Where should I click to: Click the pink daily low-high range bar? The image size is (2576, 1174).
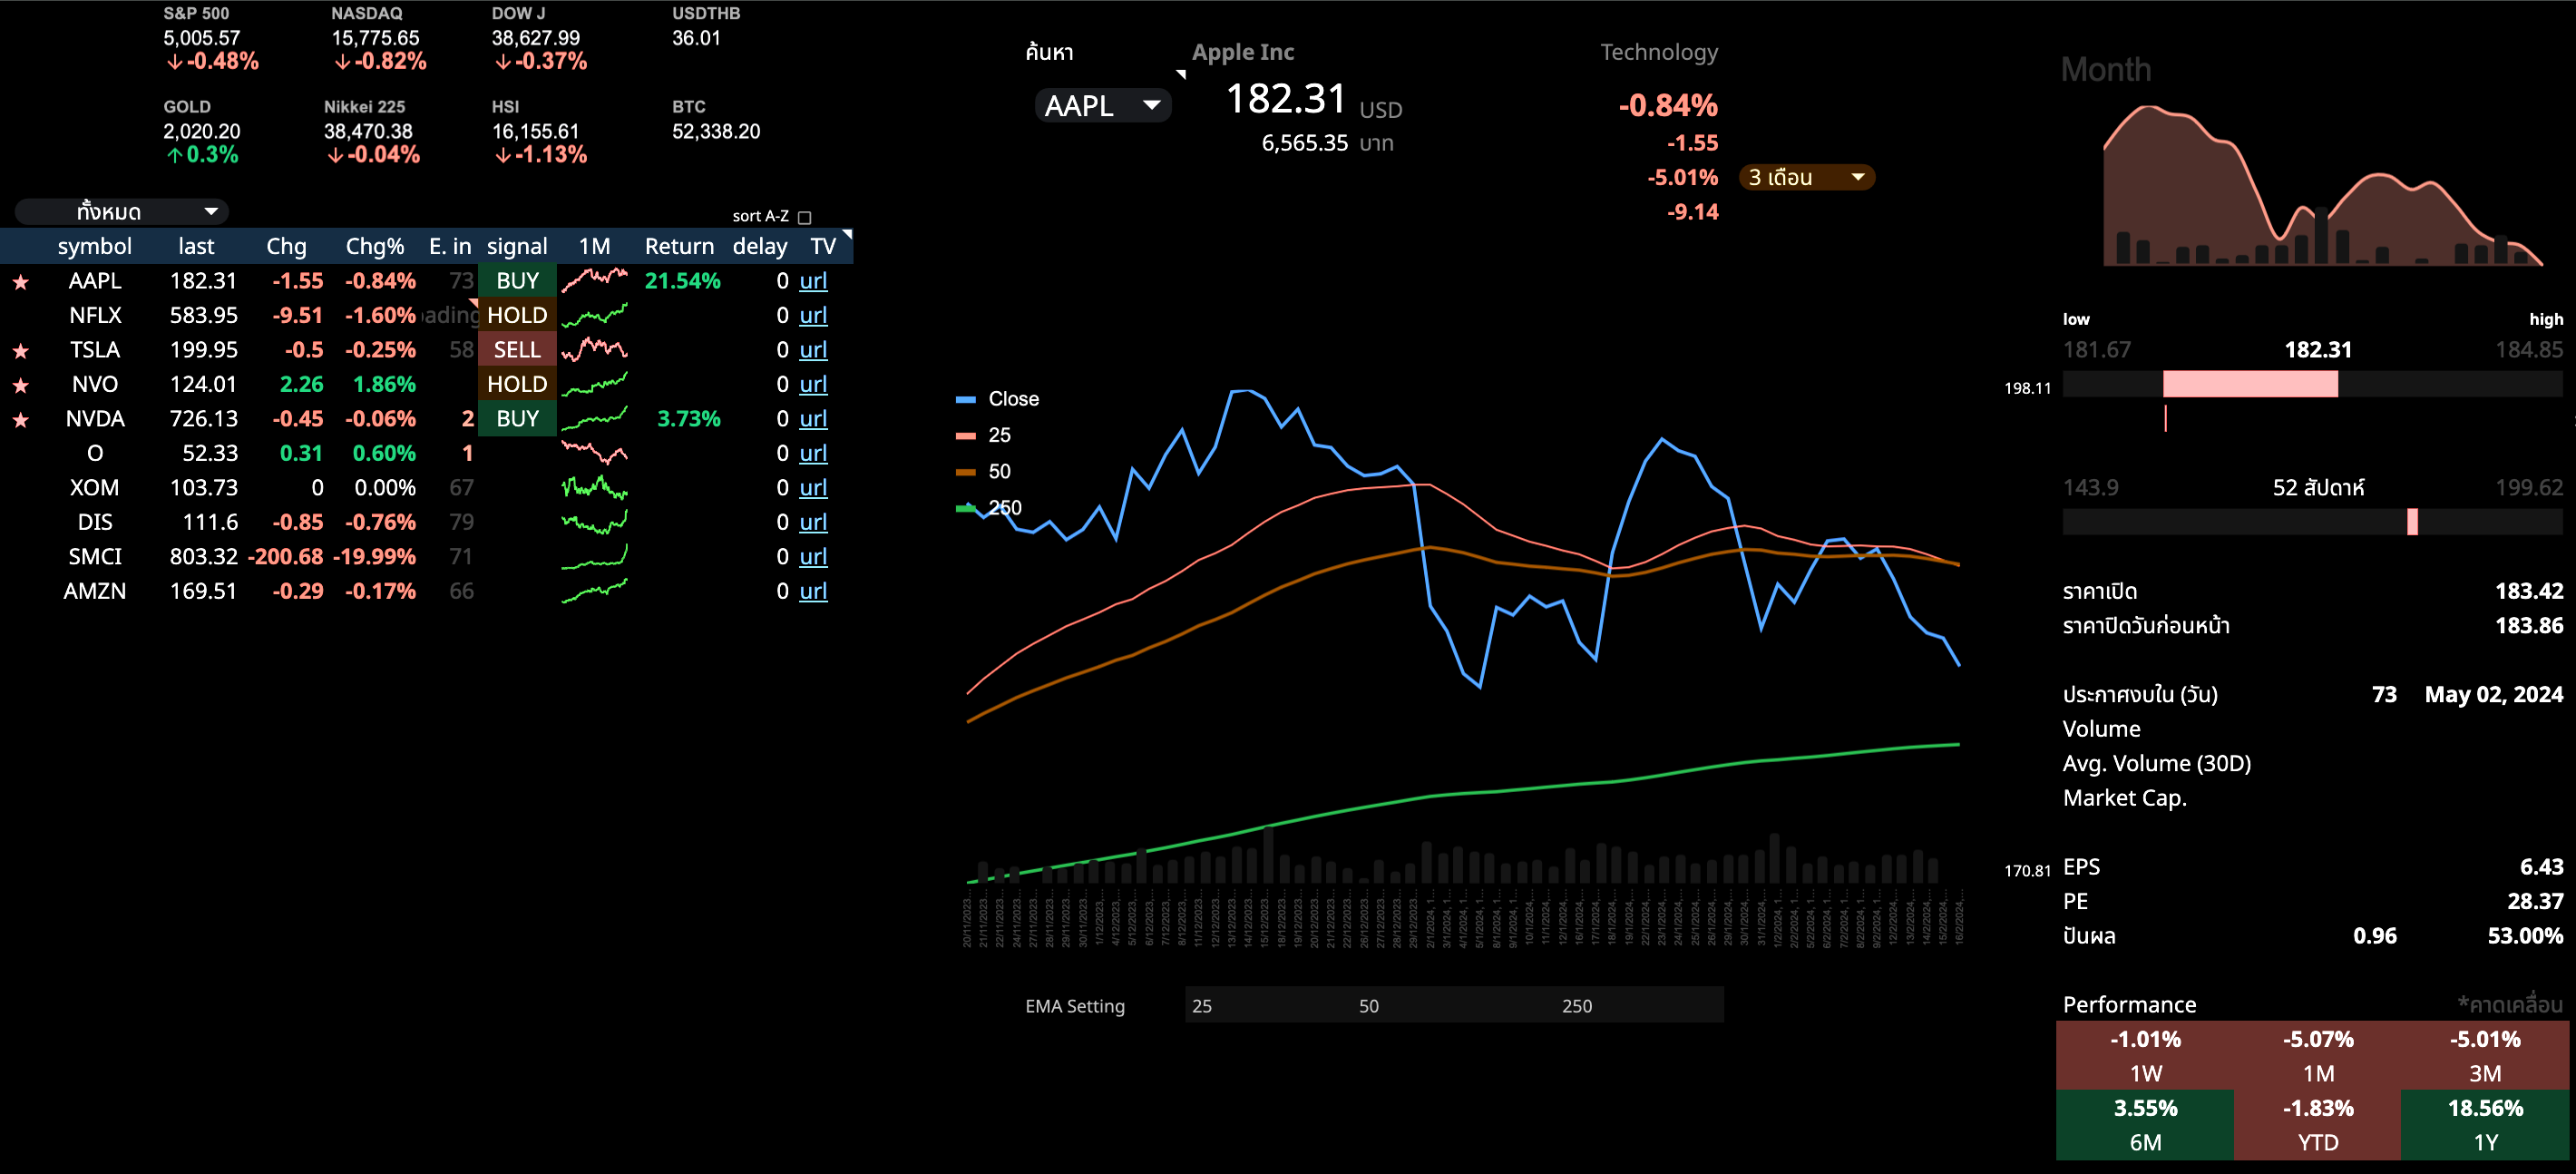click(2250, 384)
